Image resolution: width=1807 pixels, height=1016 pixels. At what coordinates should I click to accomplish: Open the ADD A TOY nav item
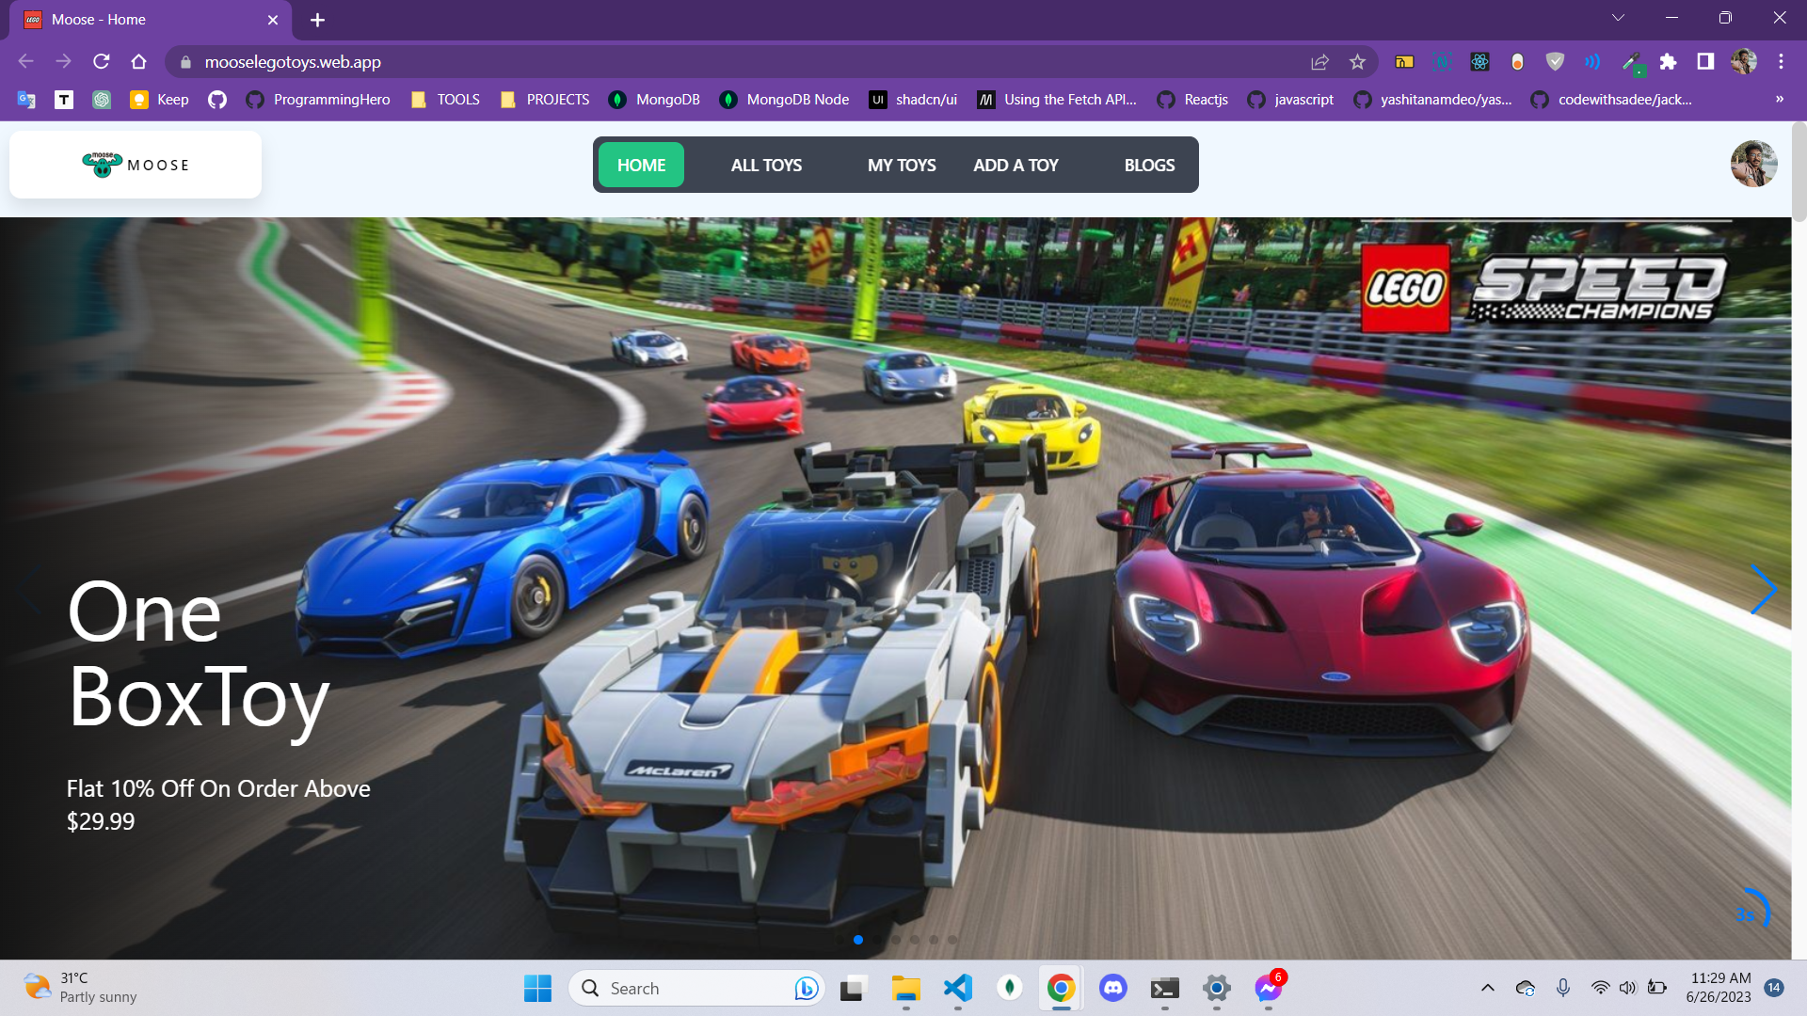1015,165
